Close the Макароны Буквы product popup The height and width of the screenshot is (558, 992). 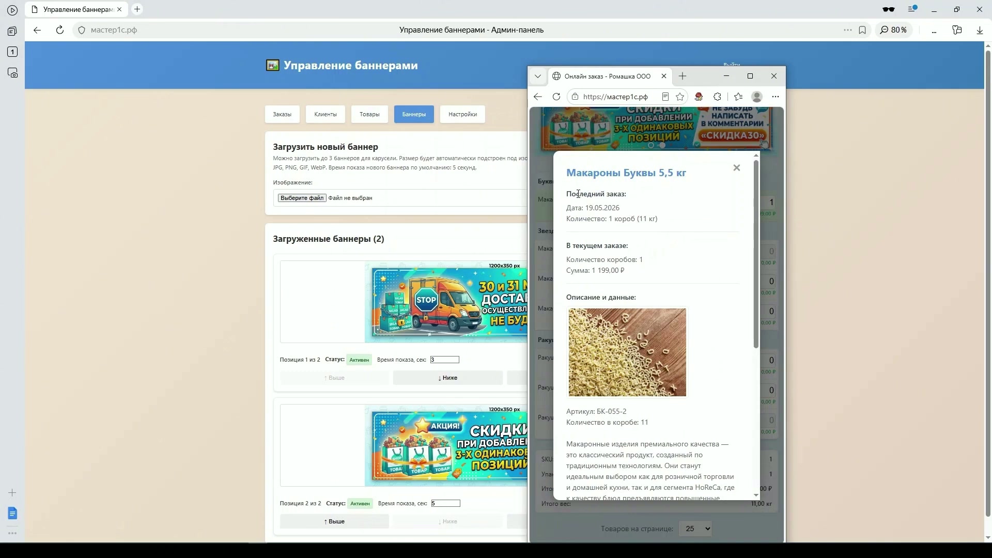(x=737, y=167)
